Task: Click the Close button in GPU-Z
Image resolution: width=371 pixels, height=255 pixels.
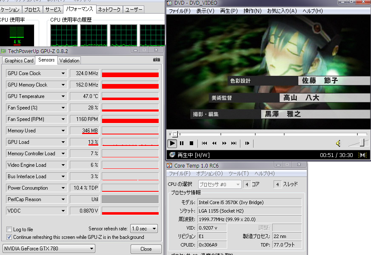Action: point(146,249)
